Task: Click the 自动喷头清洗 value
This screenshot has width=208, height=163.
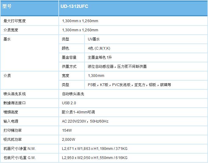Action: (x=73, y=94)
